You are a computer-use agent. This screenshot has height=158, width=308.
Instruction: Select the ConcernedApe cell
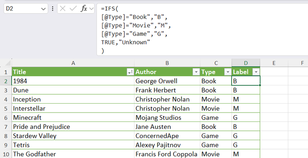tap(167, 136)
